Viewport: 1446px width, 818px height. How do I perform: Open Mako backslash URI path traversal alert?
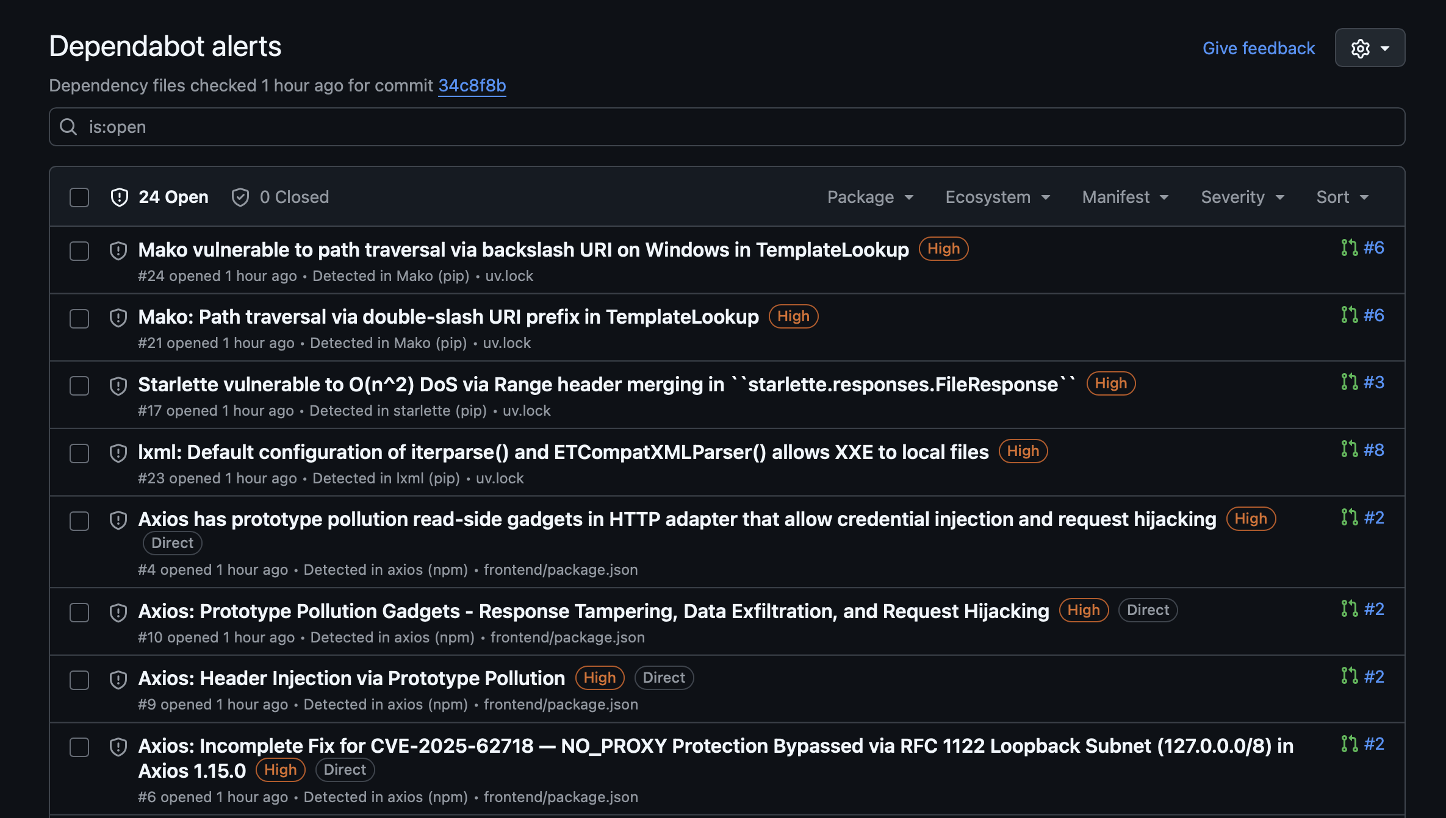tap(523, 249)
